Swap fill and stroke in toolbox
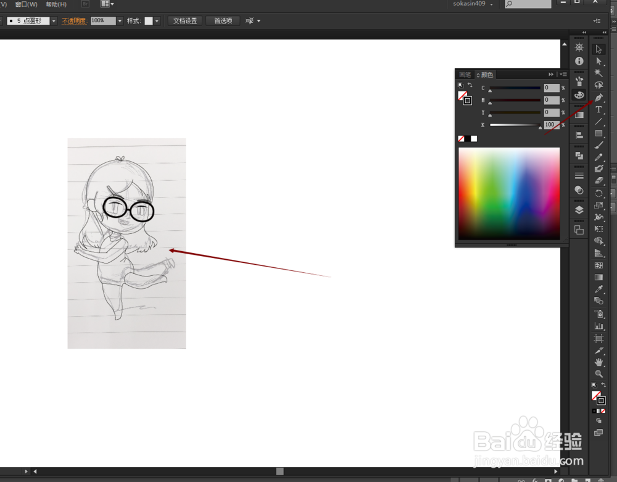617x482 pixels. tap(603, 385)
